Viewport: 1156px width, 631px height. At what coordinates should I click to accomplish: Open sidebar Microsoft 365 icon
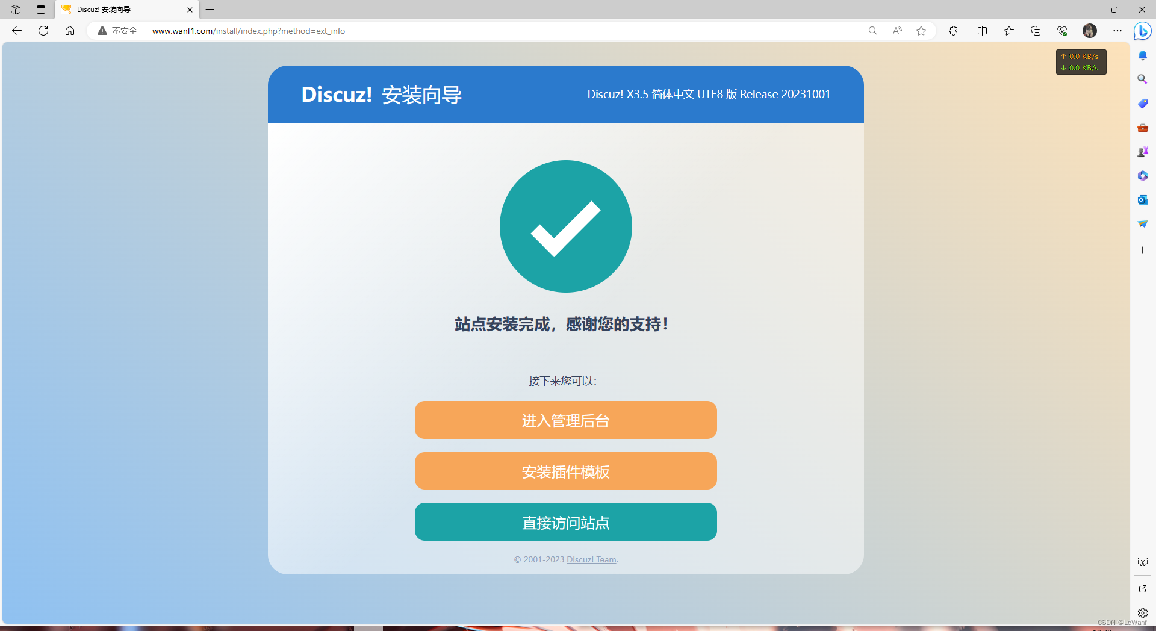1143,176
